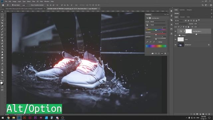213x120 pixels.
Task: Open the Master channel dropdown
Action: pos(158,25)
